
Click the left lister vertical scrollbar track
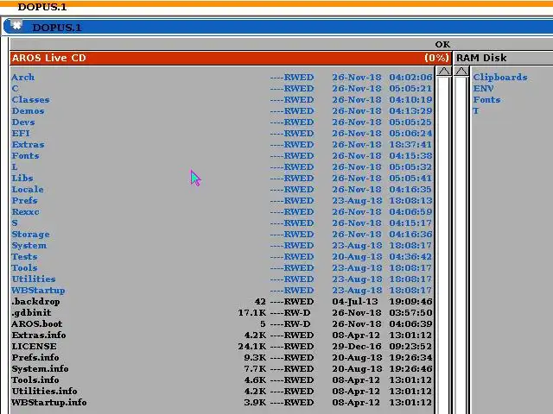click(443, 245)
